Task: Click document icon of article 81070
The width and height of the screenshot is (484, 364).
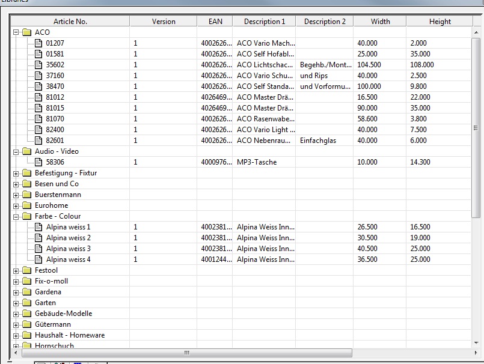Action: click(38, 118)
